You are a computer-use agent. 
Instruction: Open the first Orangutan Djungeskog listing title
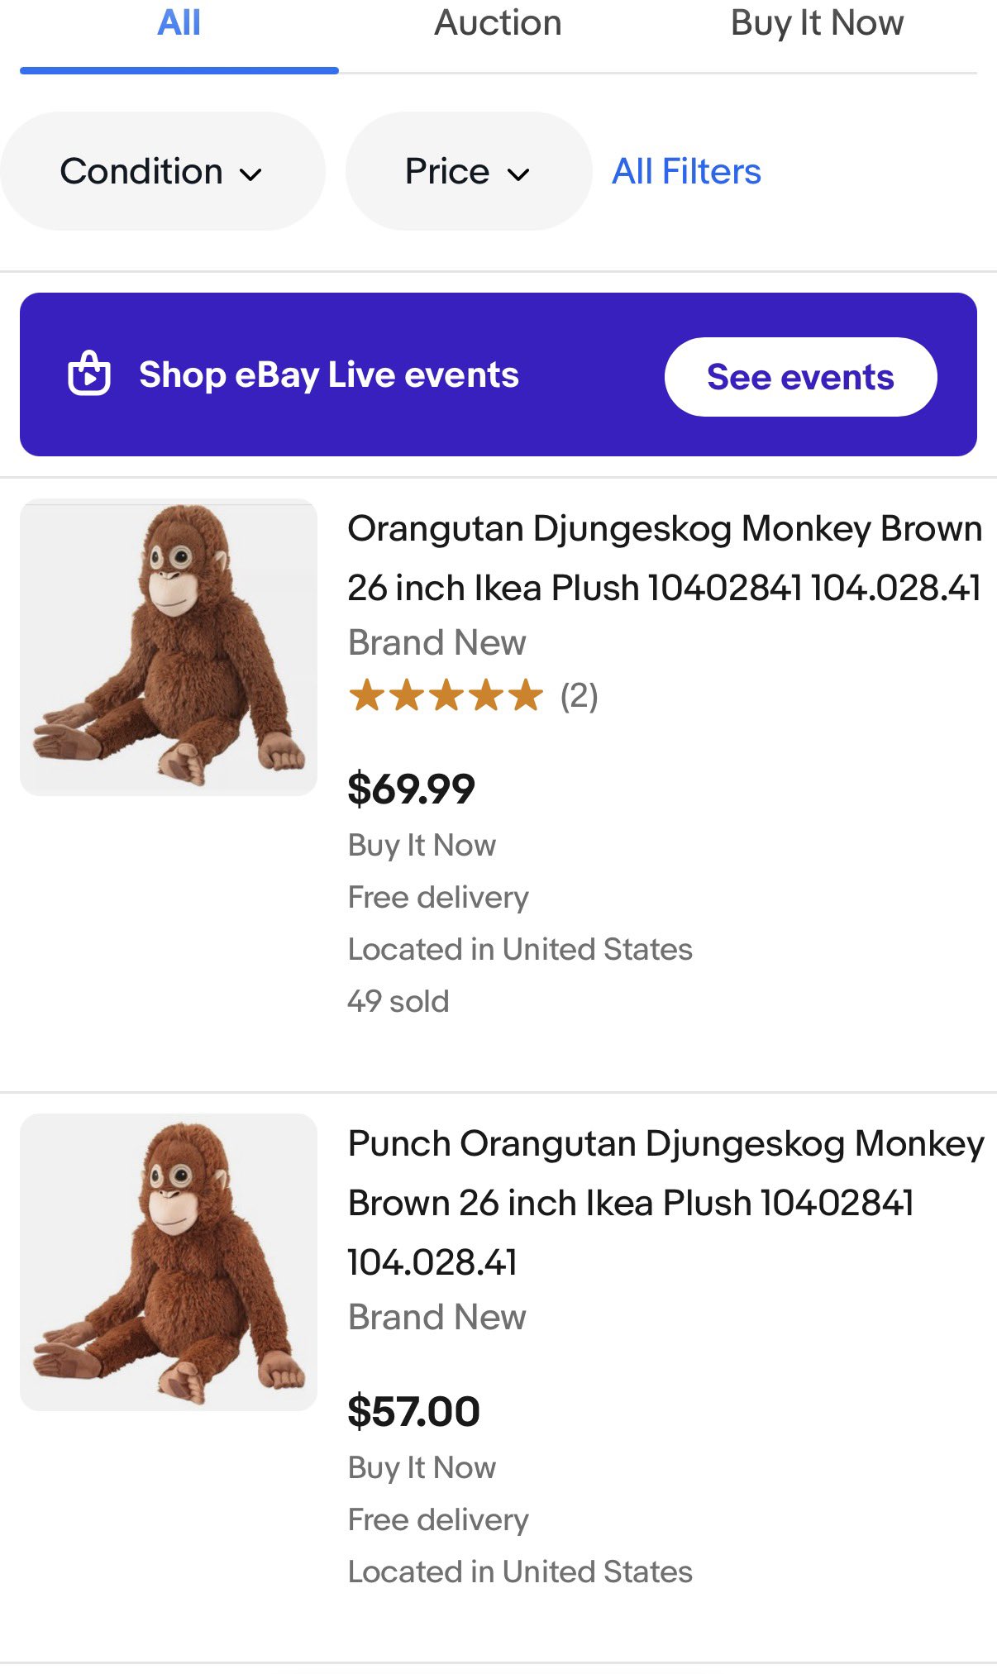pyautogui.click(x=665, y=558)
